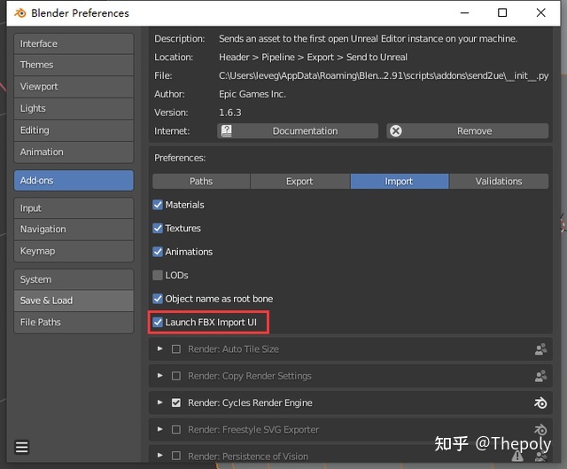
Task: Click the Remove X circle icon
Action: tap(396, 131)
